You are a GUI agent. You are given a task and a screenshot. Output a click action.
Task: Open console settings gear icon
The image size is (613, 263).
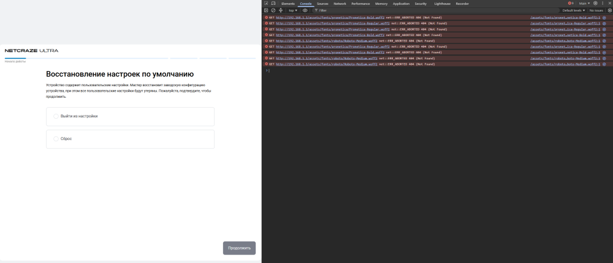click(x=609, y=10)
